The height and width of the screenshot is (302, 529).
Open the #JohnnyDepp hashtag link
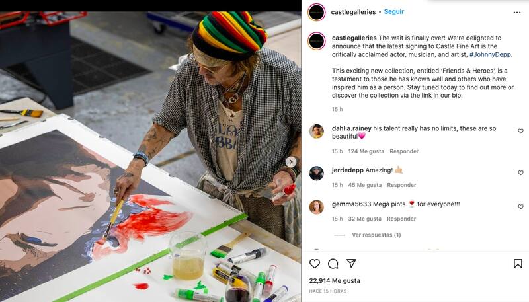pos(490,54)
